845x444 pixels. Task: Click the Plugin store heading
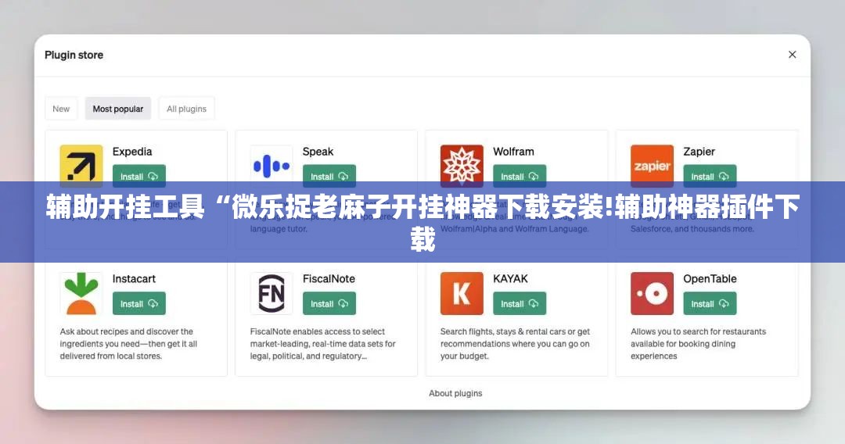click(74, 55)
